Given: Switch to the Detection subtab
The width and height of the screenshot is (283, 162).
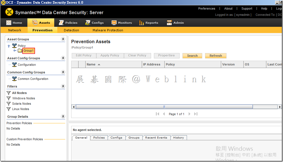Looking at the screenshot, I should click(x=71, y=30).
